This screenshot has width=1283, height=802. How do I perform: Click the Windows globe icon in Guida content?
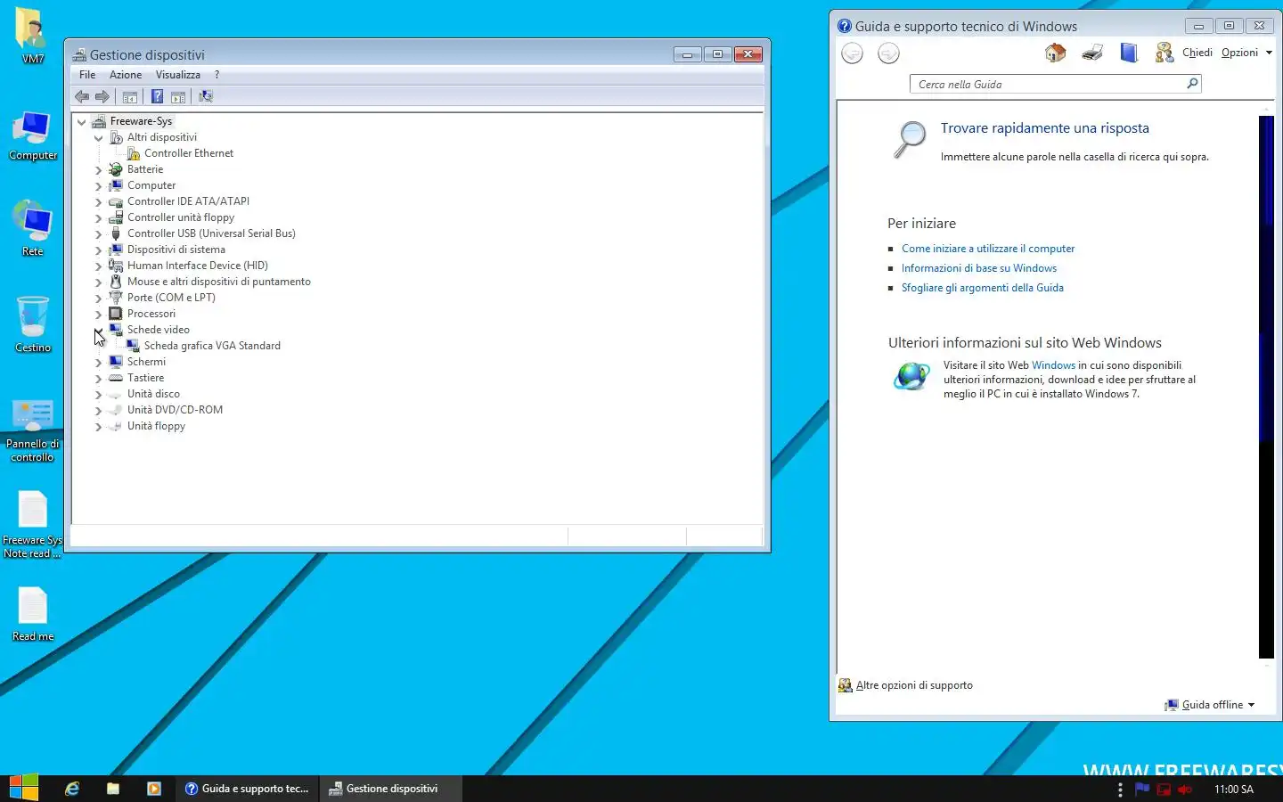click(x=911, y=377)
